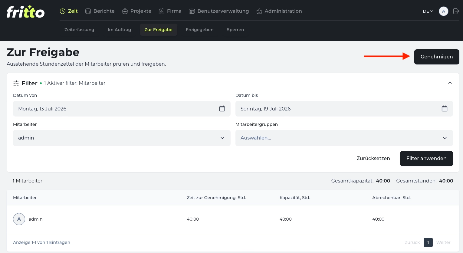The width and height of the screenshot is (463, 253).
Task: Select page 1 in pagination
Action: [428, 242]
